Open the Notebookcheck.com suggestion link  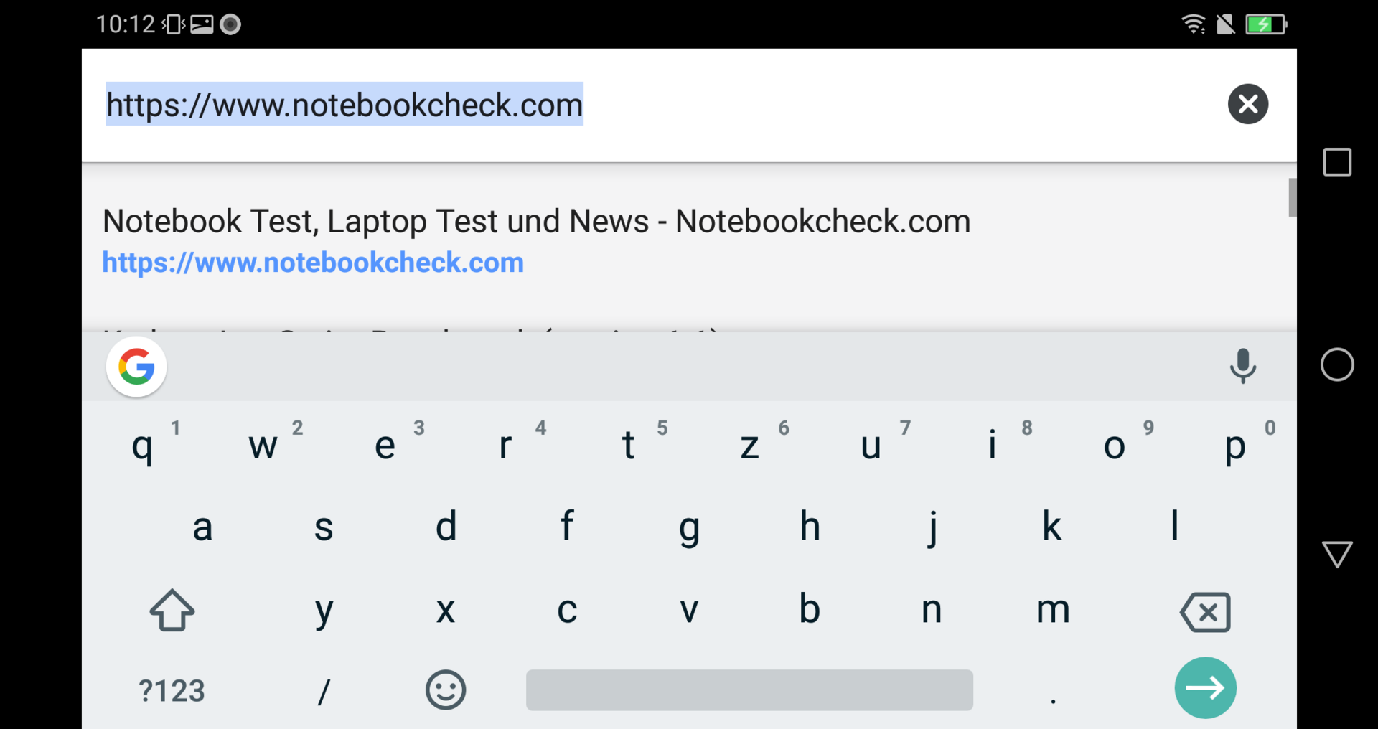(x=313, y=263)
